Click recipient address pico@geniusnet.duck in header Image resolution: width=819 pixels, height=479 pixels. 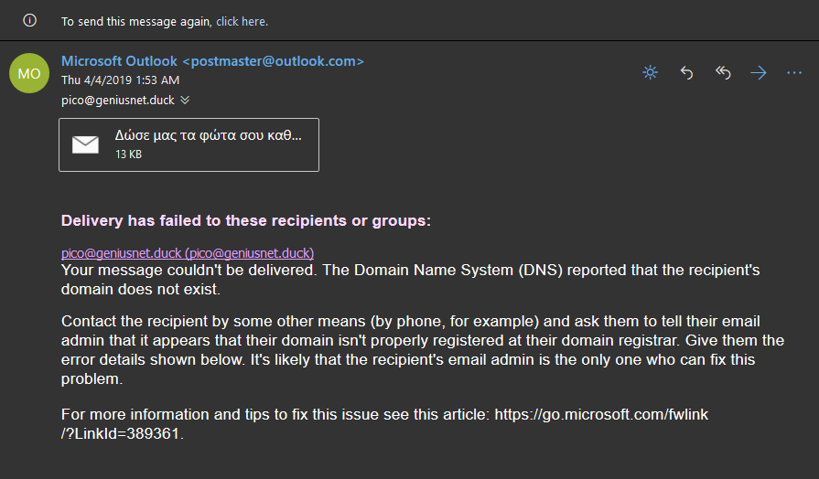click(117, 101)
